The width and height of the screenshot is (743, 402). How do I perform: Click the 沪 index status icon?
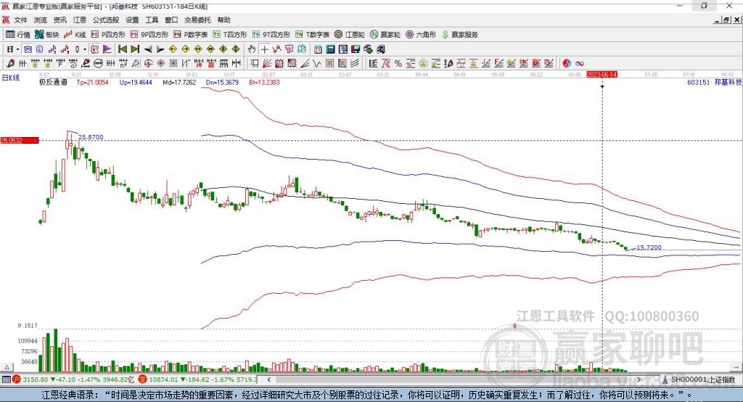coord(17,380)
